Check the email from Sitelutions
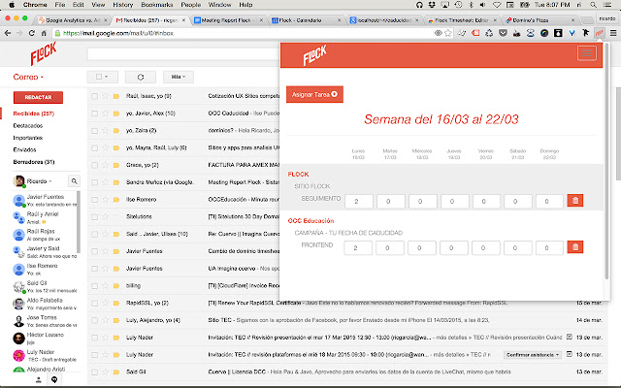The height and width of the screenshot is (388, 621). click(x=94, y=217)
